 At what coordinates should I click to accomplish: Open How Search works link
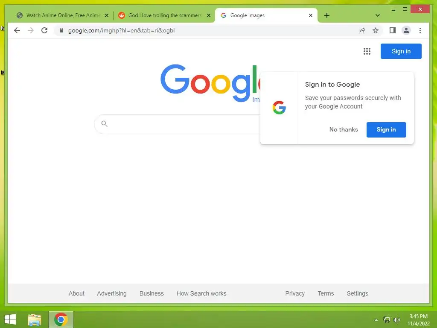(x=201, y=293)
